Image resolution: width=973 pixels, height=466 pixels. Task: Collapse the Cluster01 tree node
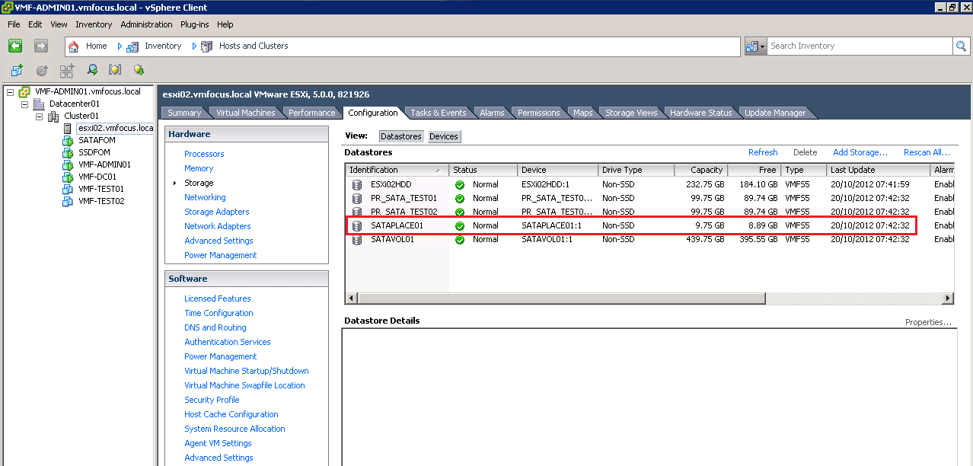(x=40, y=116)
